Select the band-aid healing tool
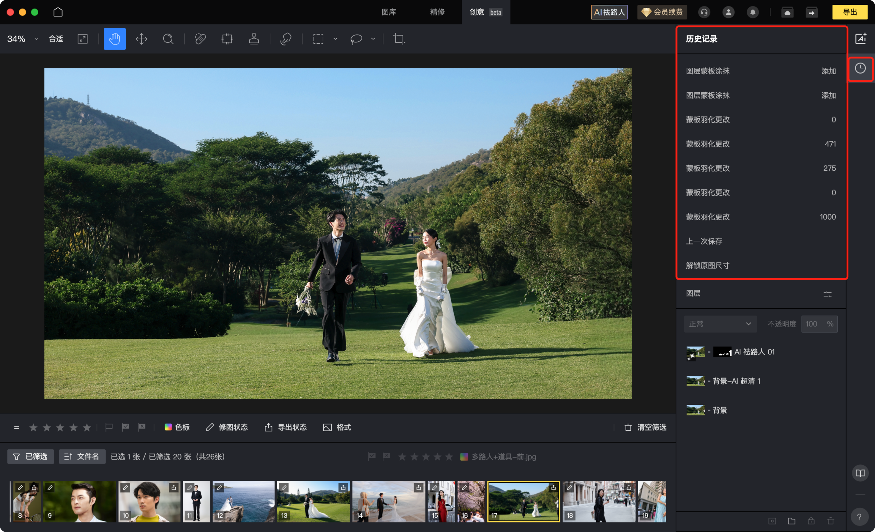This screenshot has height=532, width=875. click(200, 39)
